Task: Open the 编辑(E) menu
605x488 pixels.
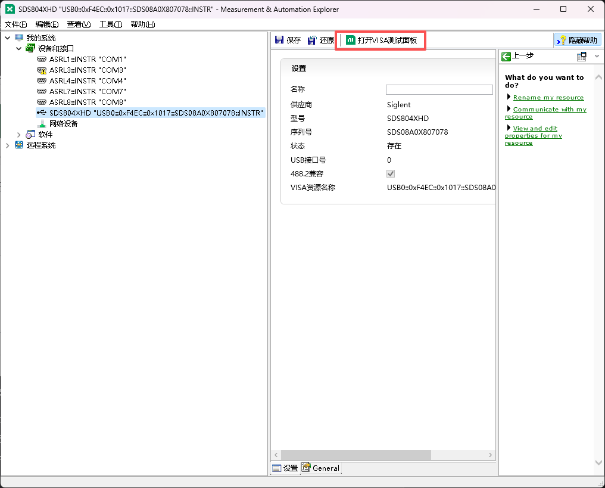Action: point(47,24)
